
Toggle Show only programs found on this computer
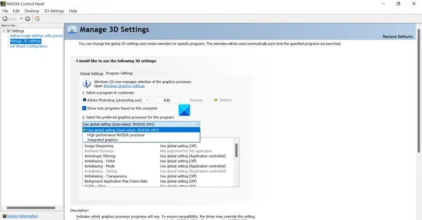click(x=84, y=108)
